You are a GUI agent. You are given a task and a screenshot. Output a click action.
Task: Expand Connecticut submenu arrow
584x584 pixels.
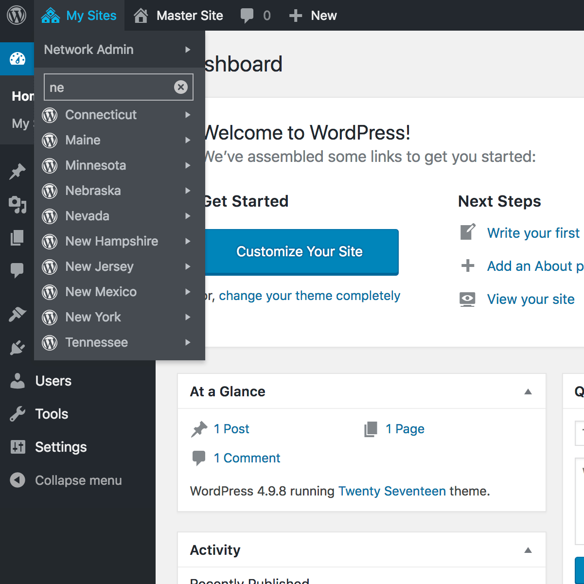pos(188,115)
